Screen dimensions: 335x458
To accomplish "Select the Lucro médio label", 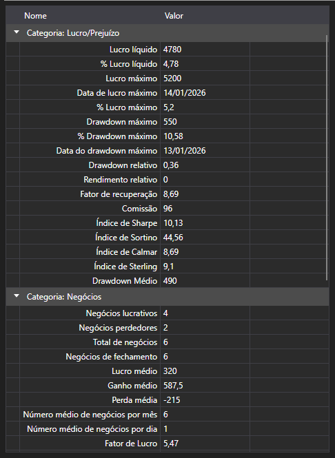I will [134, 371].
